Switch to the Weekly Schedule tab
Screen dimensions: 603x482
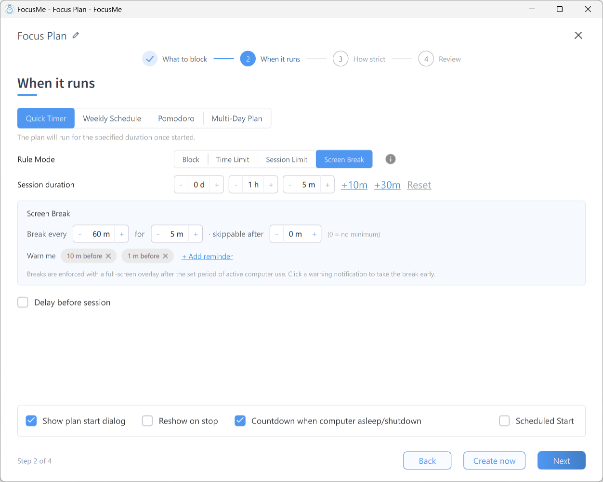112,118
